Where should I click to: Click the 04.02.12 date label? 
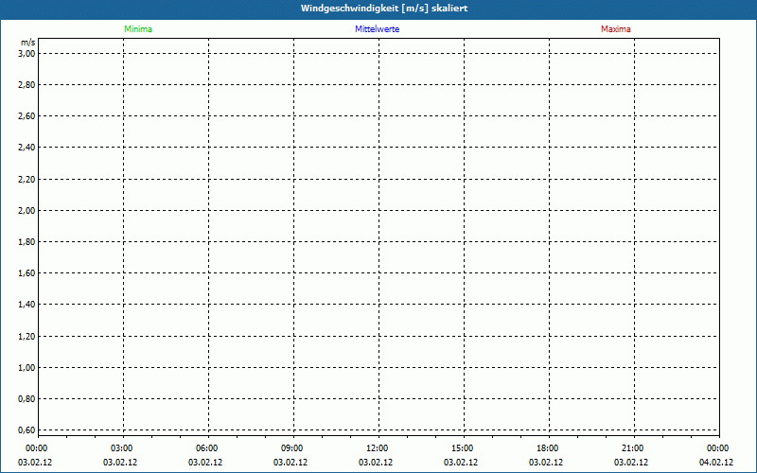[716, 463]
